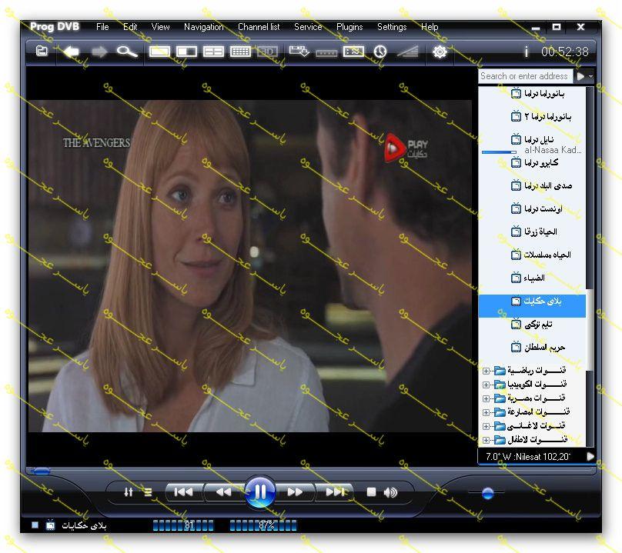
Task: Open the settings gear icon
Action: click(x=440, y=52)
